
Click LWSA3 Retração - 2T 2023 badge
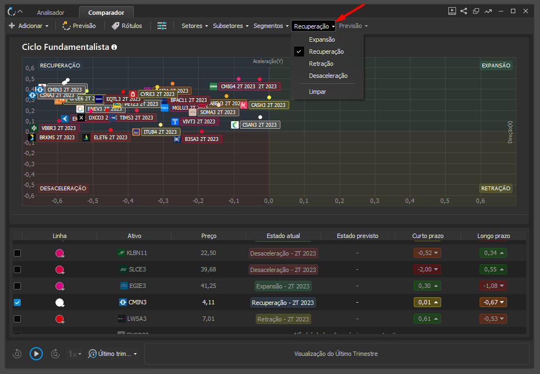[283, 319]
